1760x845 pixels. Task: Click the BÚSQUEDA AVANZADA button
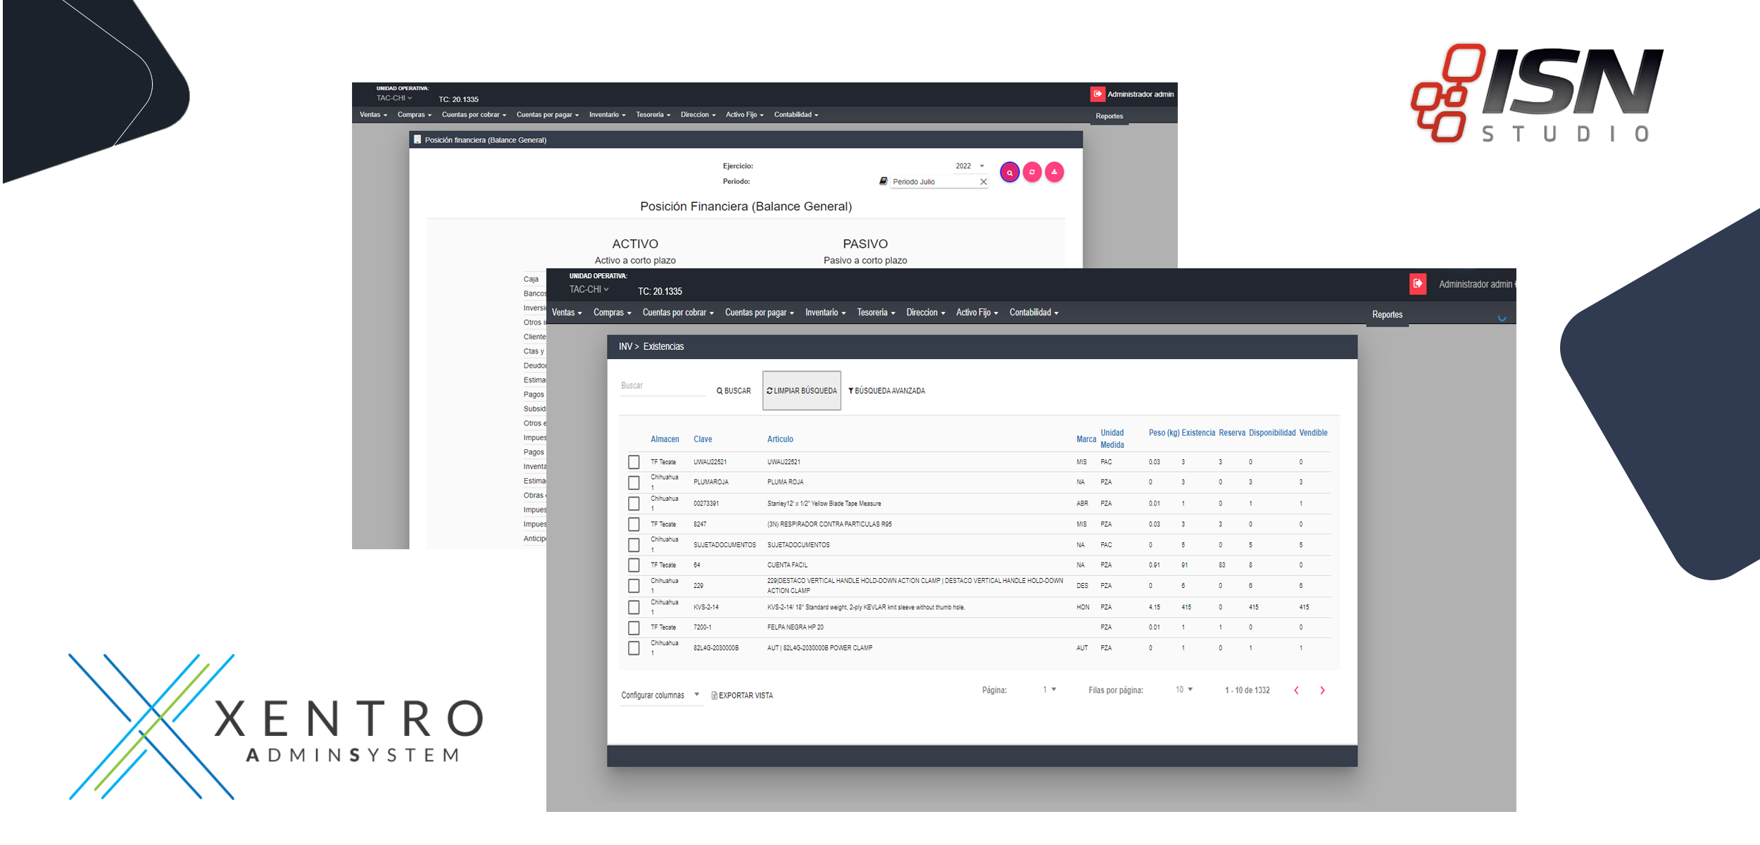point(886,391)
